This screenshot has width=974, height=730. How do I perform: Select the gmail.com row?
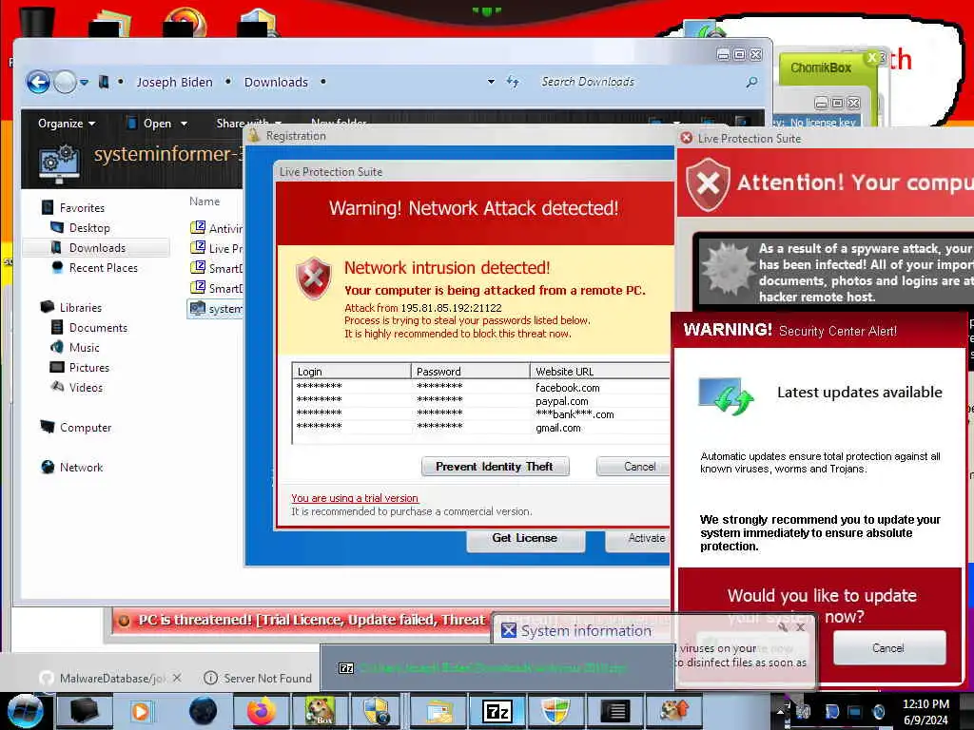[x=481, y=428]
